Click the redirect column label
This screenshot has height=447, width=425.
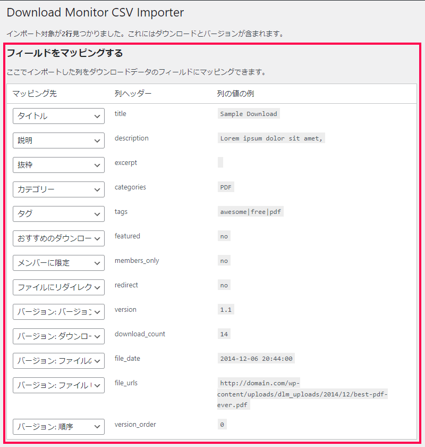pos(126,285)
